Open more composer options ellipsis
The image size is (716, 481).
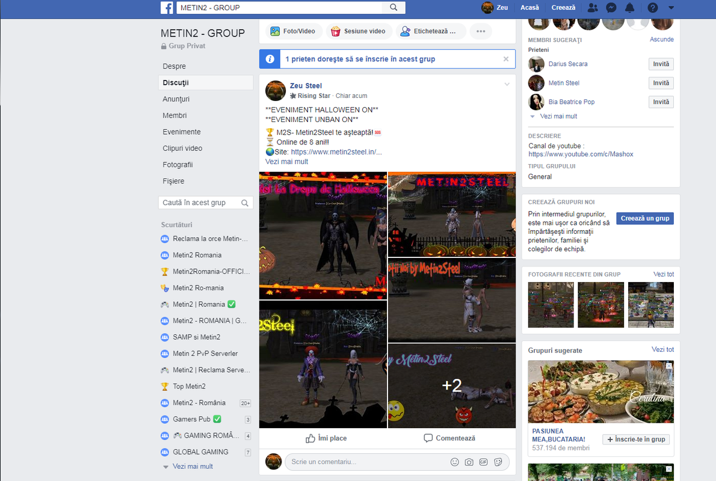(480, 31)
